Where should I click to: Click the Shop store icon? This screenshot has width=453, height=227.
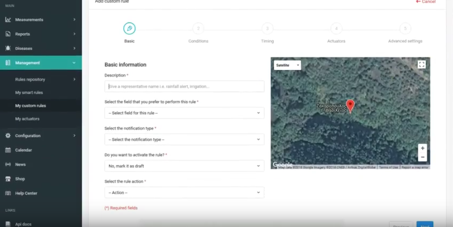tap(8, 179)
